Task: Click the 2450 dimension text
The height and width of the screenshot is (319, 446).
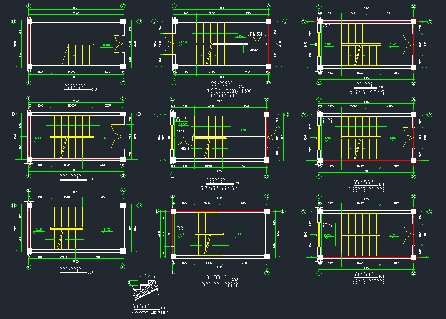Action: (107, 73)
